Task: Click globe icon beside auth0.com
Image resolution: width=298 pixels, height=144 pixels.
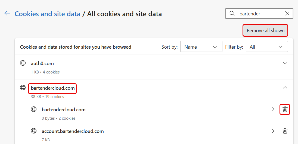Action: point(23,63)
